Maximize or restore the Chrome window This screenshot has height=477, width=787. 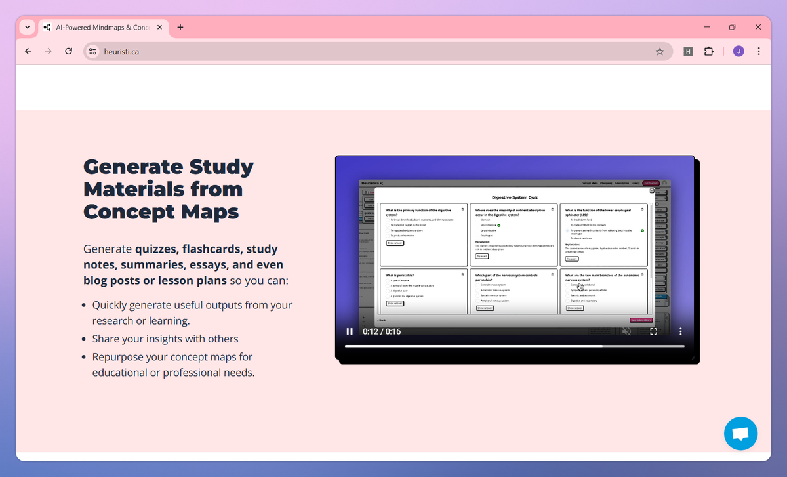[733, 27]
